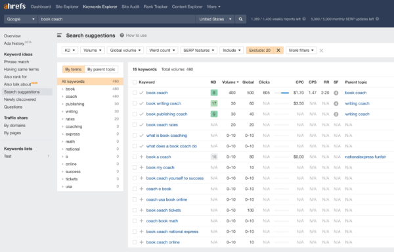Screen dimensions: 394x252
Task: Click help icon next to weekly reports left
Action: [x=304, y=19]
